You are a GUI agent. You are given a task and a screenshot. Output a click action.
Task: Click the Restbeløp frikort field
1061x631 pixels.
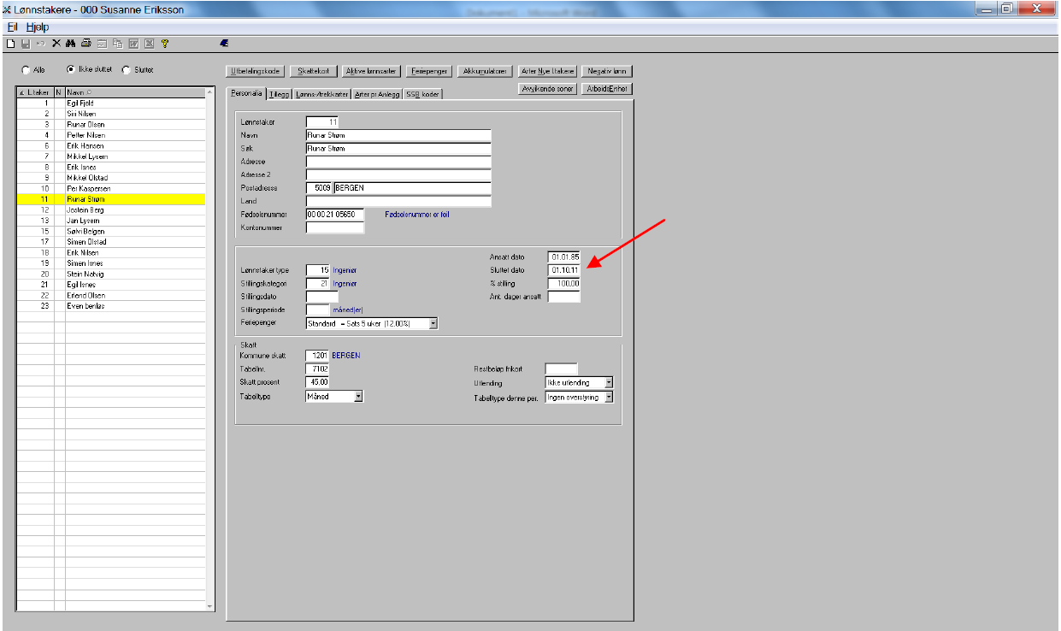[x=562, y=369]
